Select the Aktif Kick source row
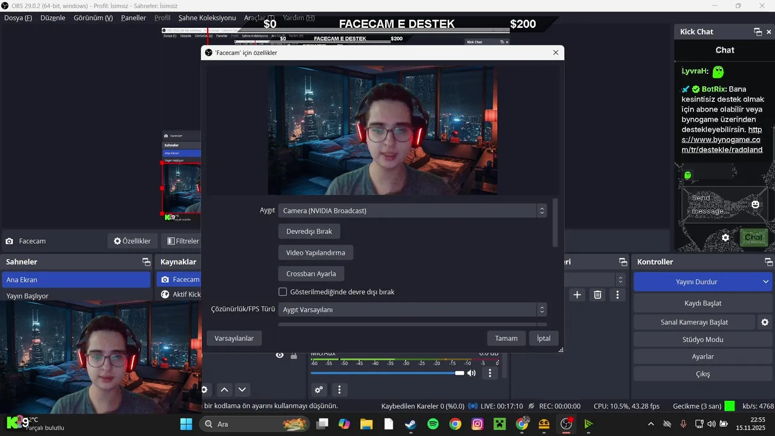The width and height of the screenshot is (775, 436). coord(179,294)
